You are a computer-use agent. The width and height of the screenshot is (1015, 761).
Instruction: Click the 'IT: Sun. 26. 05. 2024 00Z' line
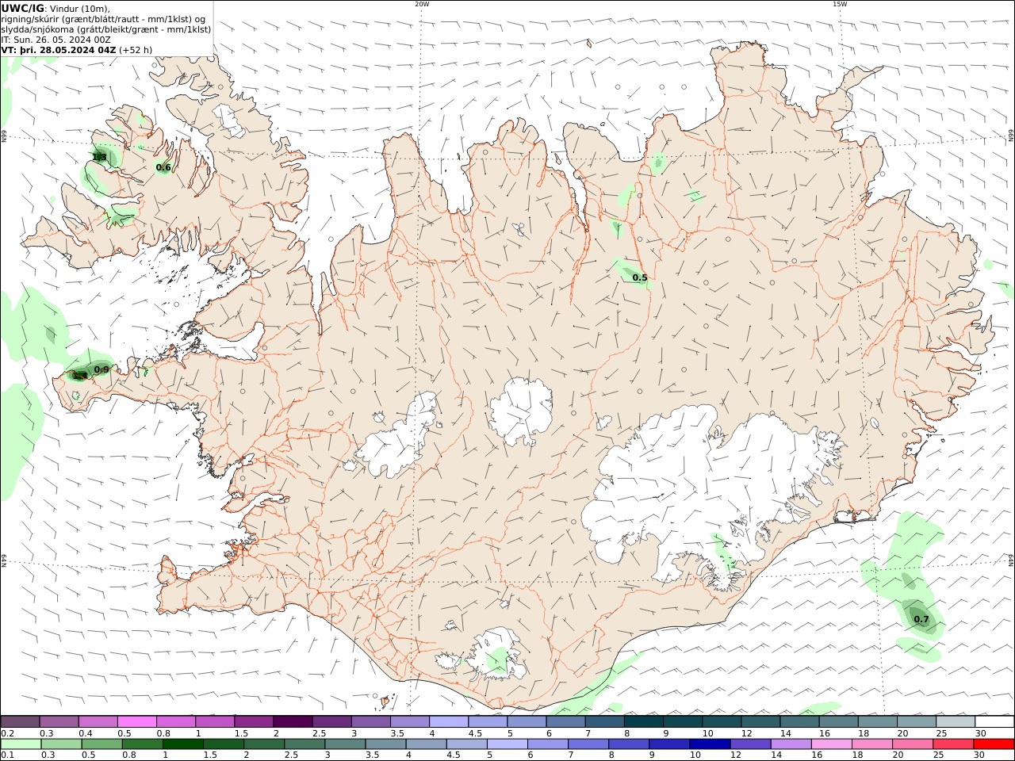pos(56,40)
